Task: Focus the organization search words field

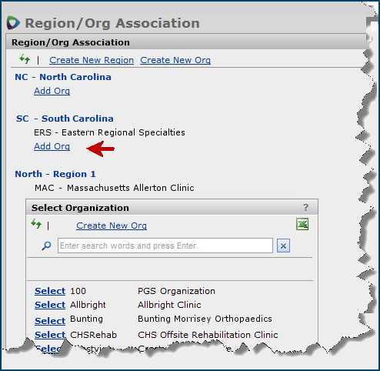Action: [x=165, y=246]
